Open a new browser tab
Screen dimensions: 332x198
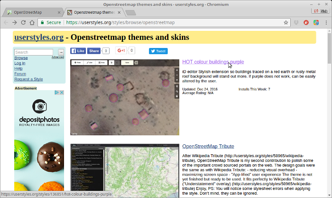click(x=130, y=13)
